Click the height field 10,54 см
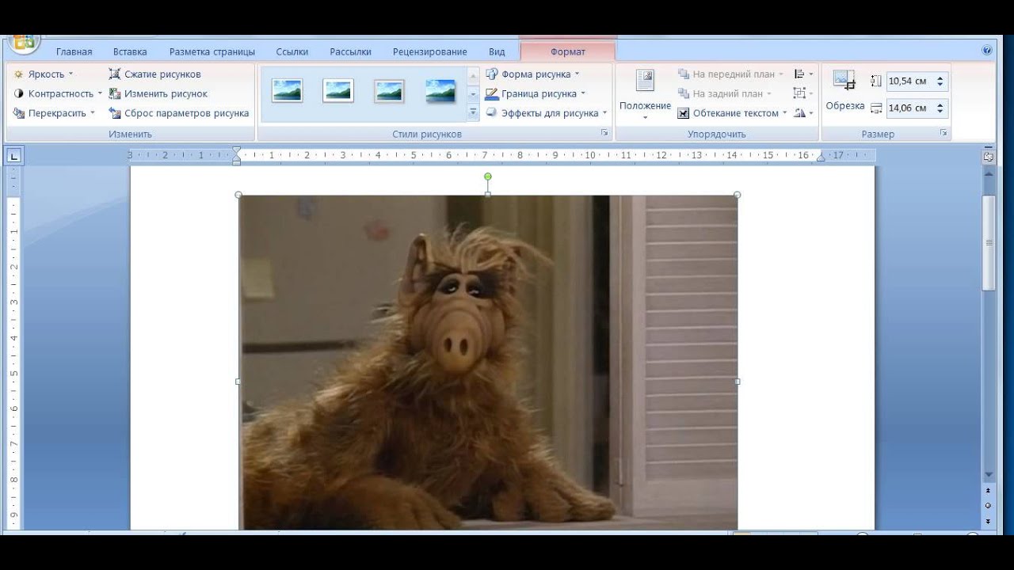Image resolution: width=1014 pixels, height=570 pixels. pos(909,81)
